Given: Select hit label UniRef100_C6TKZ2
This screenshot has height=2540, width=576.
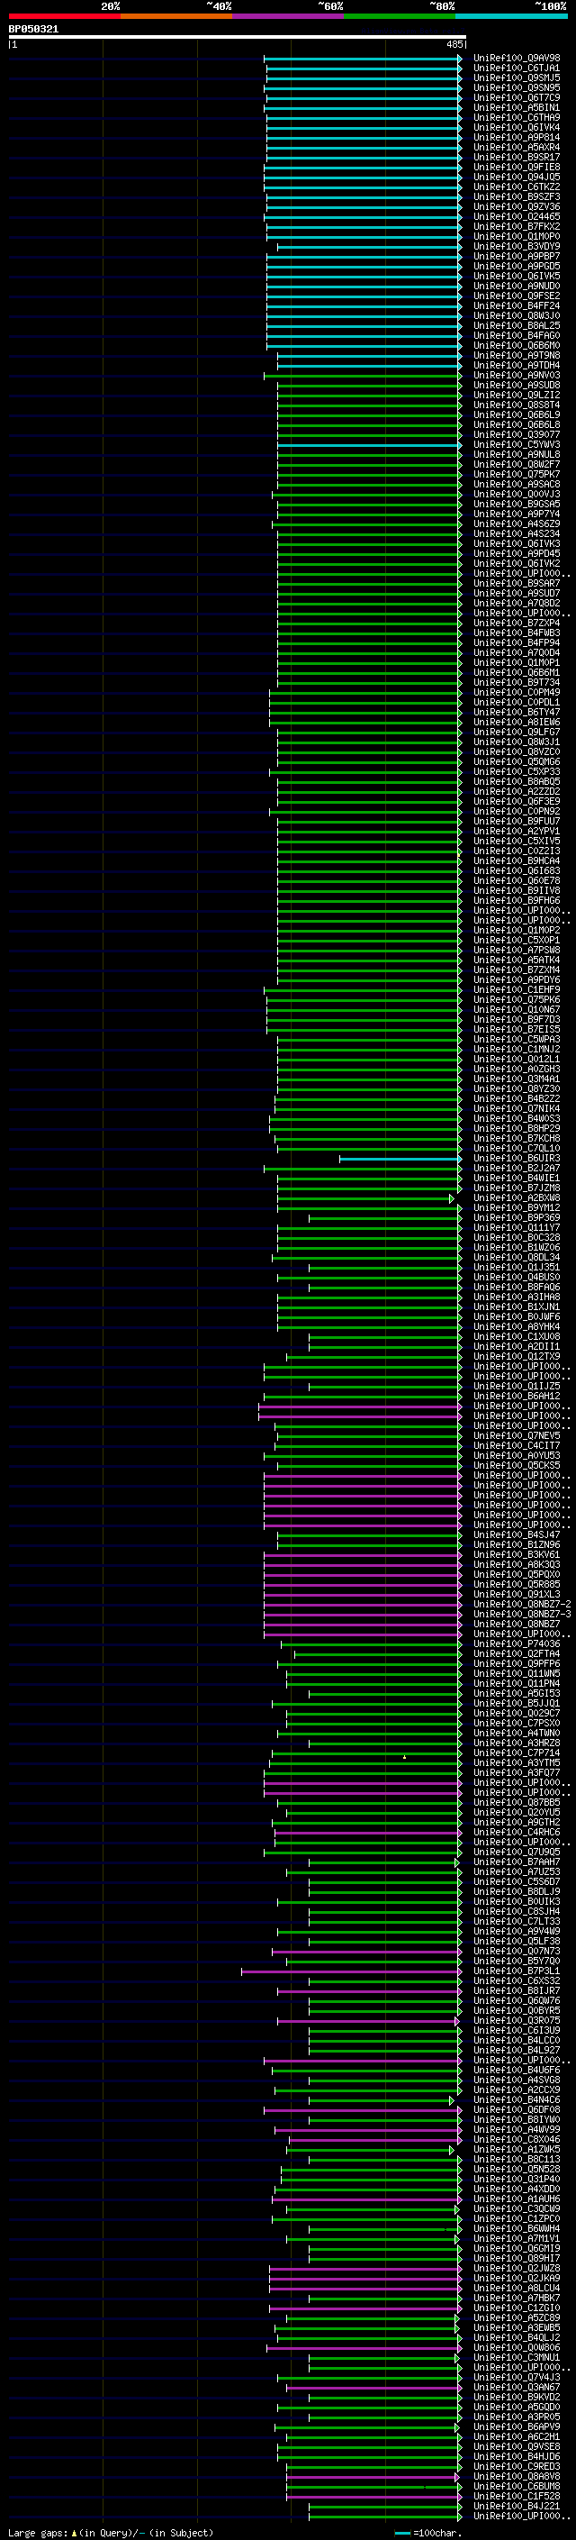Looking at the screenshot, I should click(516, 187).
